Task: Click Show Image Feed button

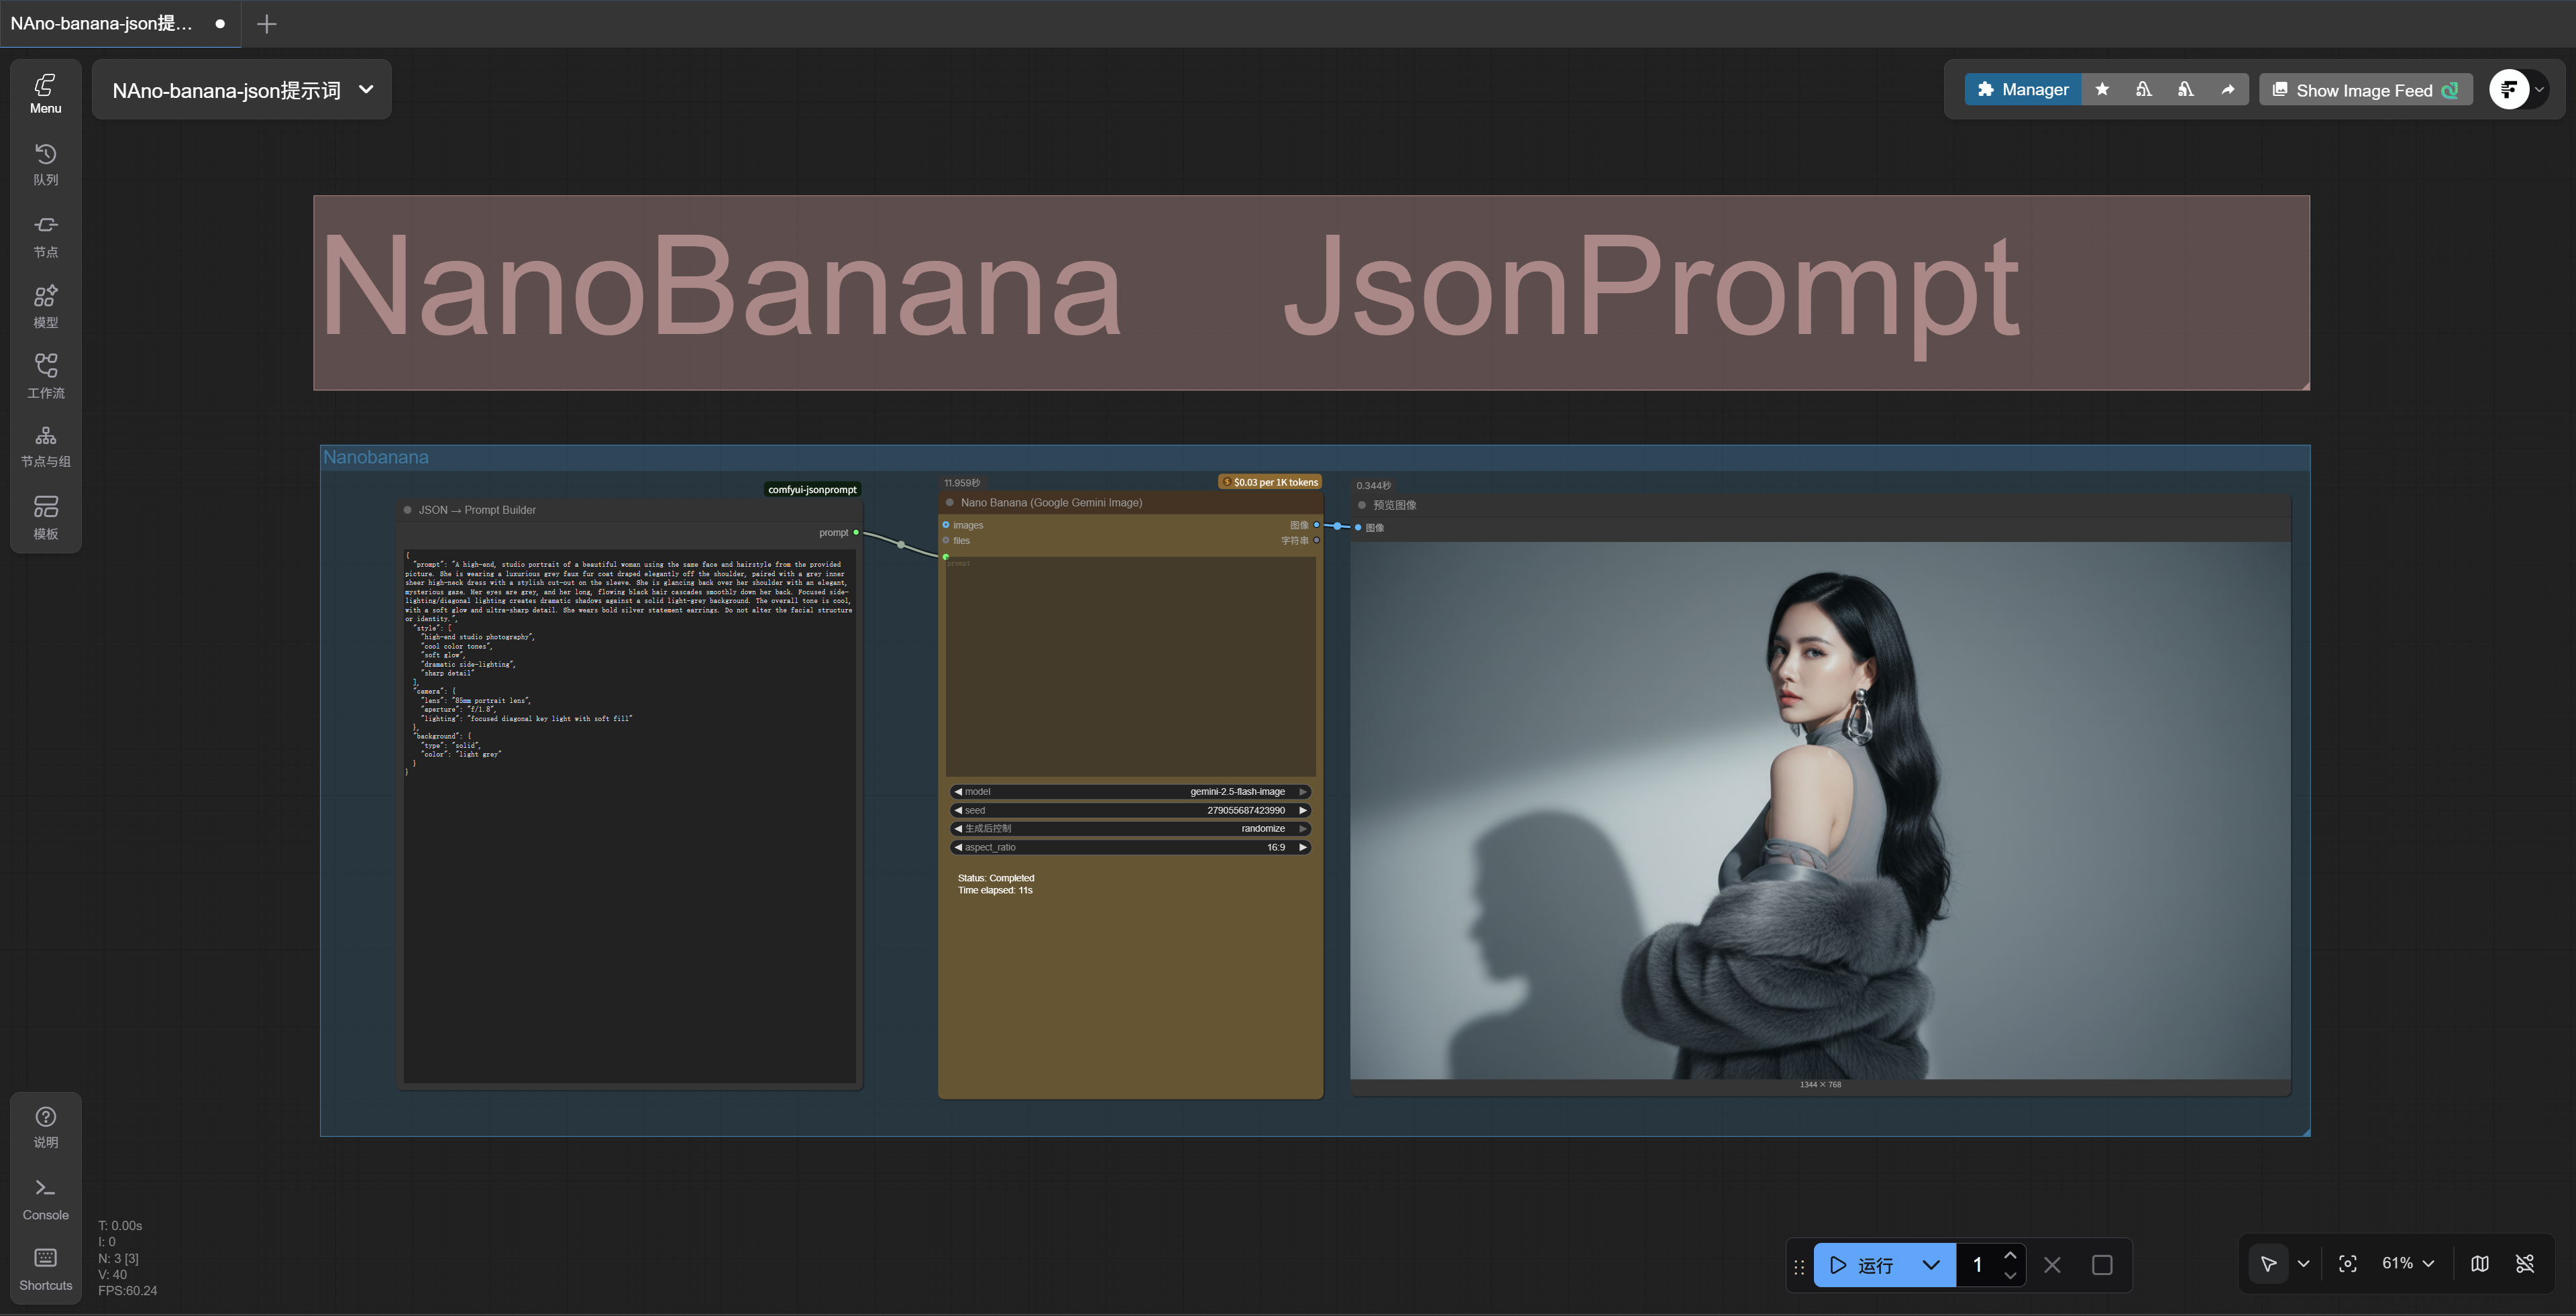Action: pos(2365,90)
